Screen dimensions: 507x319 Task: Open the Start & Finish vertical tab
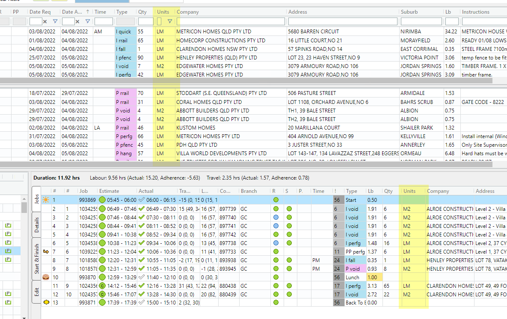pyautogui.click(x=36, y=259)
